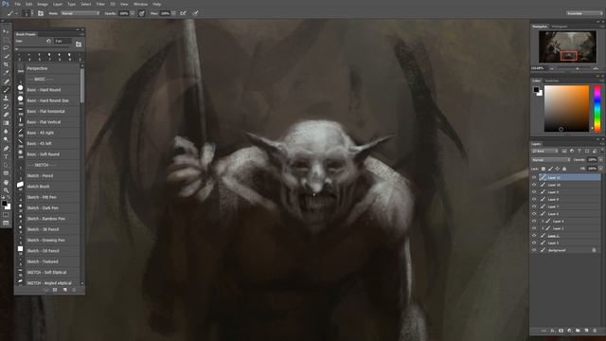Open the Flow slider dropdown arrow

point(173,13)
